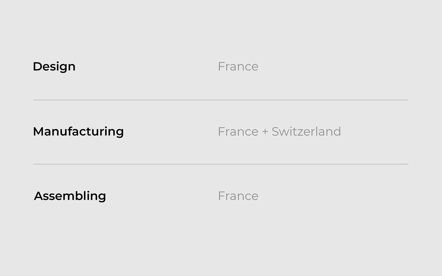This screenshot has height=276, width=442.
Task: Click the Design row label
Action: click(54, 67)
